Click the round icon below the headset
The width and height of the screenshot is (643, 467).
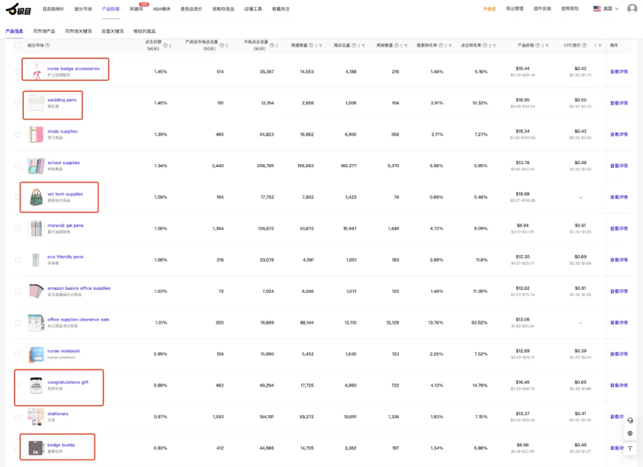click(630, 434)
